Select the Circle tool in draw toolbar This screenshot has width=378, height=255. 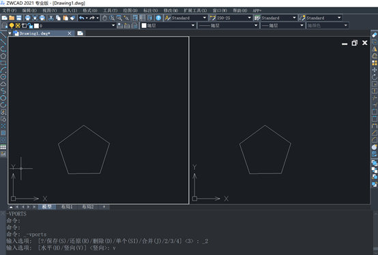click(3, 77)
